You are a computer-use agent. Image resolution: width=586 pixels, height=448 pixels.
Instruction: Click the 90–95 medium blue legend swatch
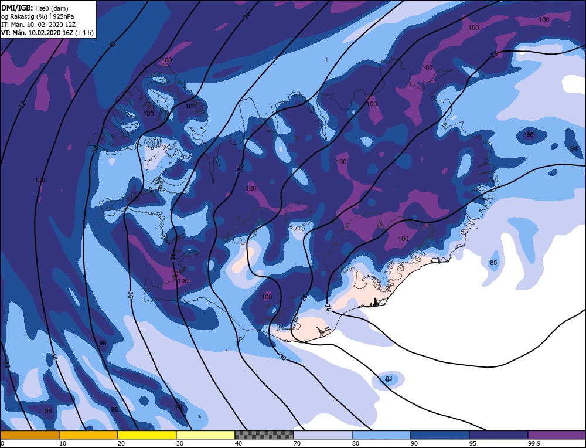pos(440,435)
